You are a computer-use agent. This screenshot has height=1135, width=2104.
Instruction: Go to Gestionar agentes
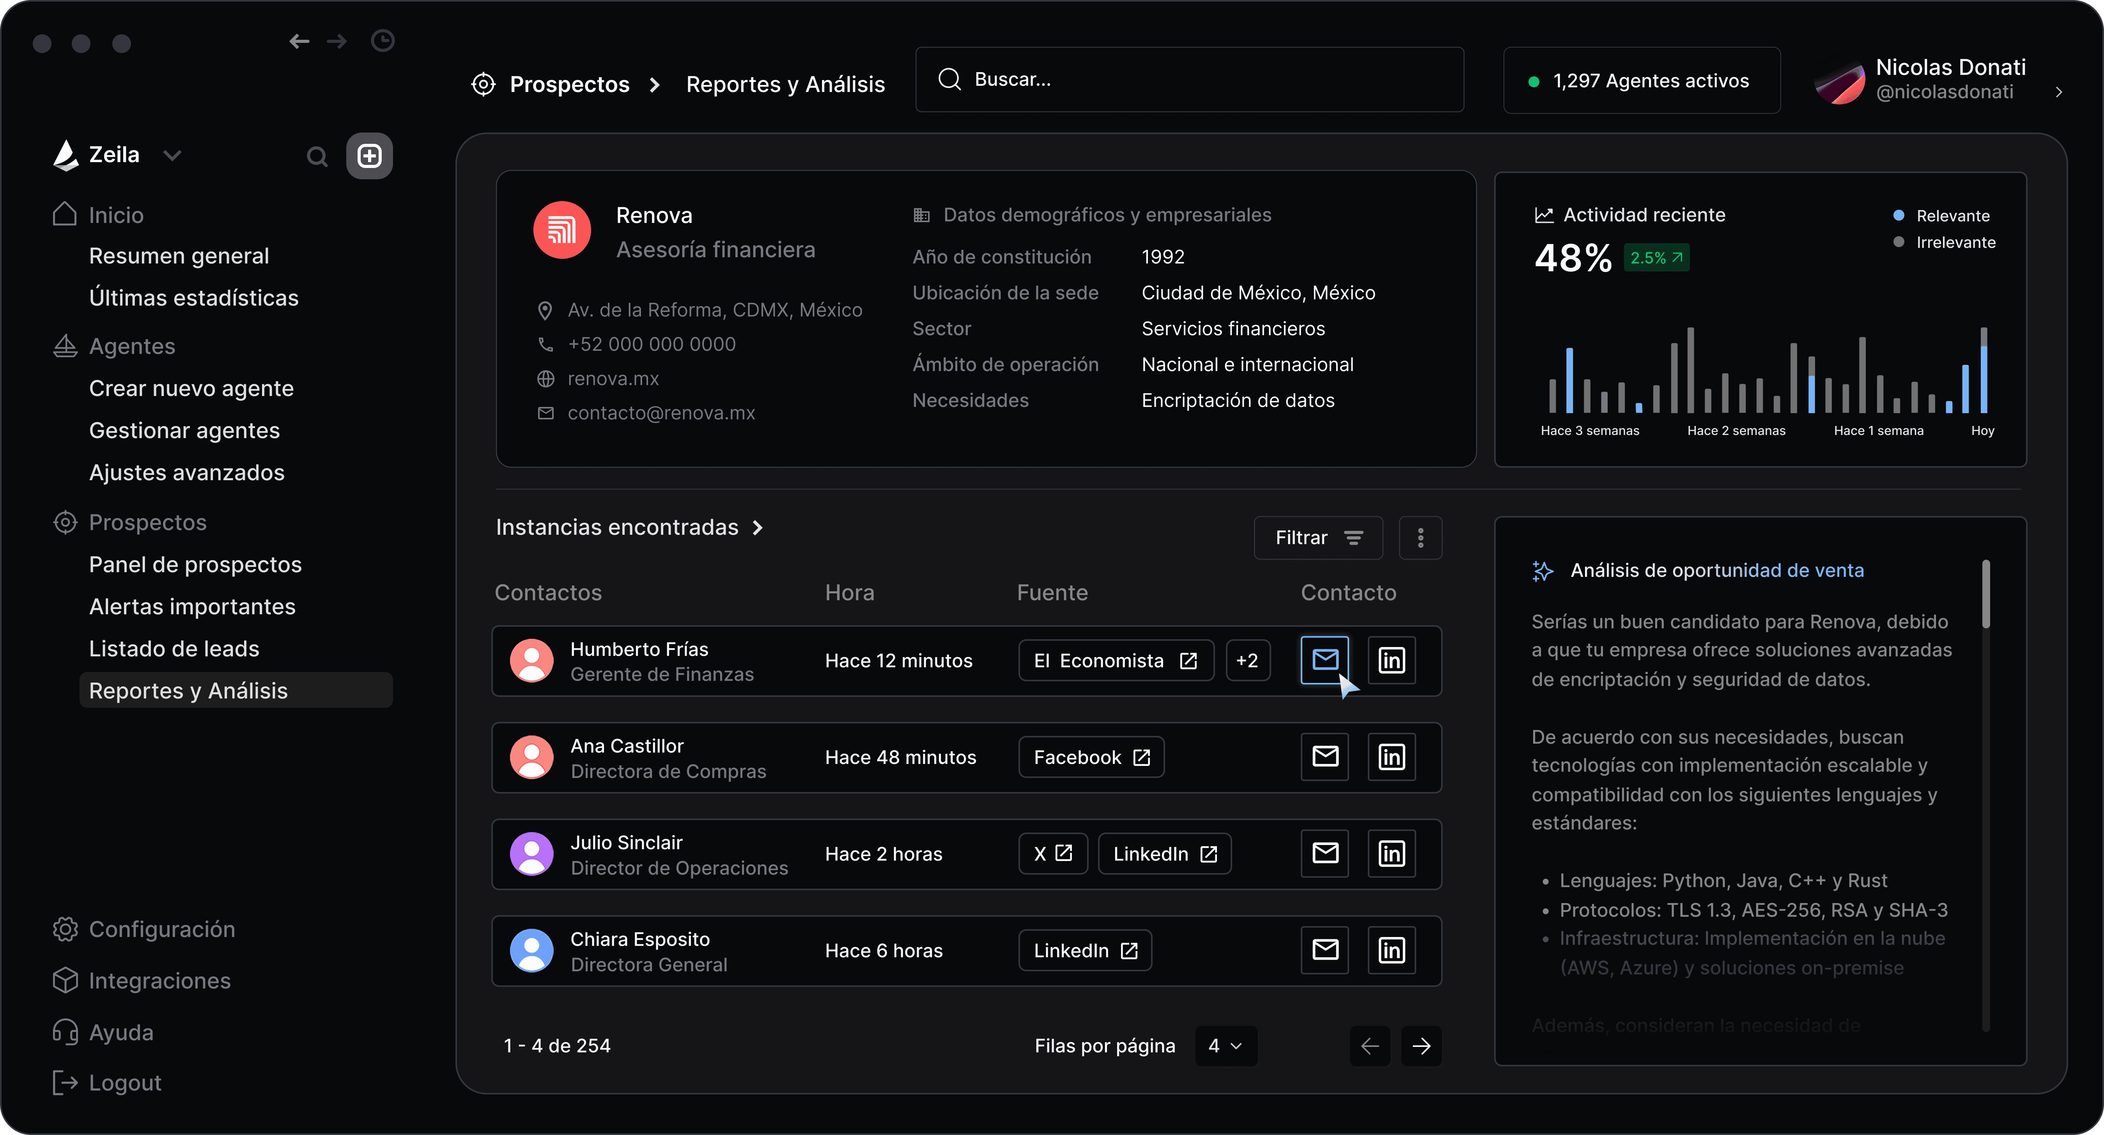[x=184, y=430]
